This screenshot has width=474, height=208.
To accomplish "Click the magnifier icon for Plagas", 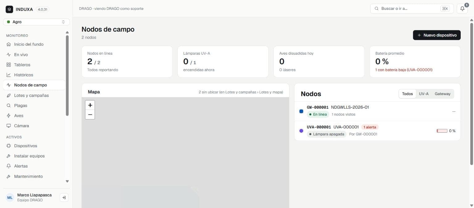I will click(x=9, y=106).
